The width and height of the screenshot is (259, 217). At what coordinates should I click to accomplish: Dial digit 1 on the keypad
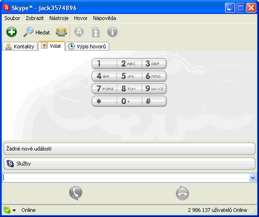(104, 64)
